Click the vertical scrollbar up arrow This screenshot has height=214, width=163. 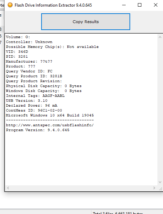click(160, 37)
